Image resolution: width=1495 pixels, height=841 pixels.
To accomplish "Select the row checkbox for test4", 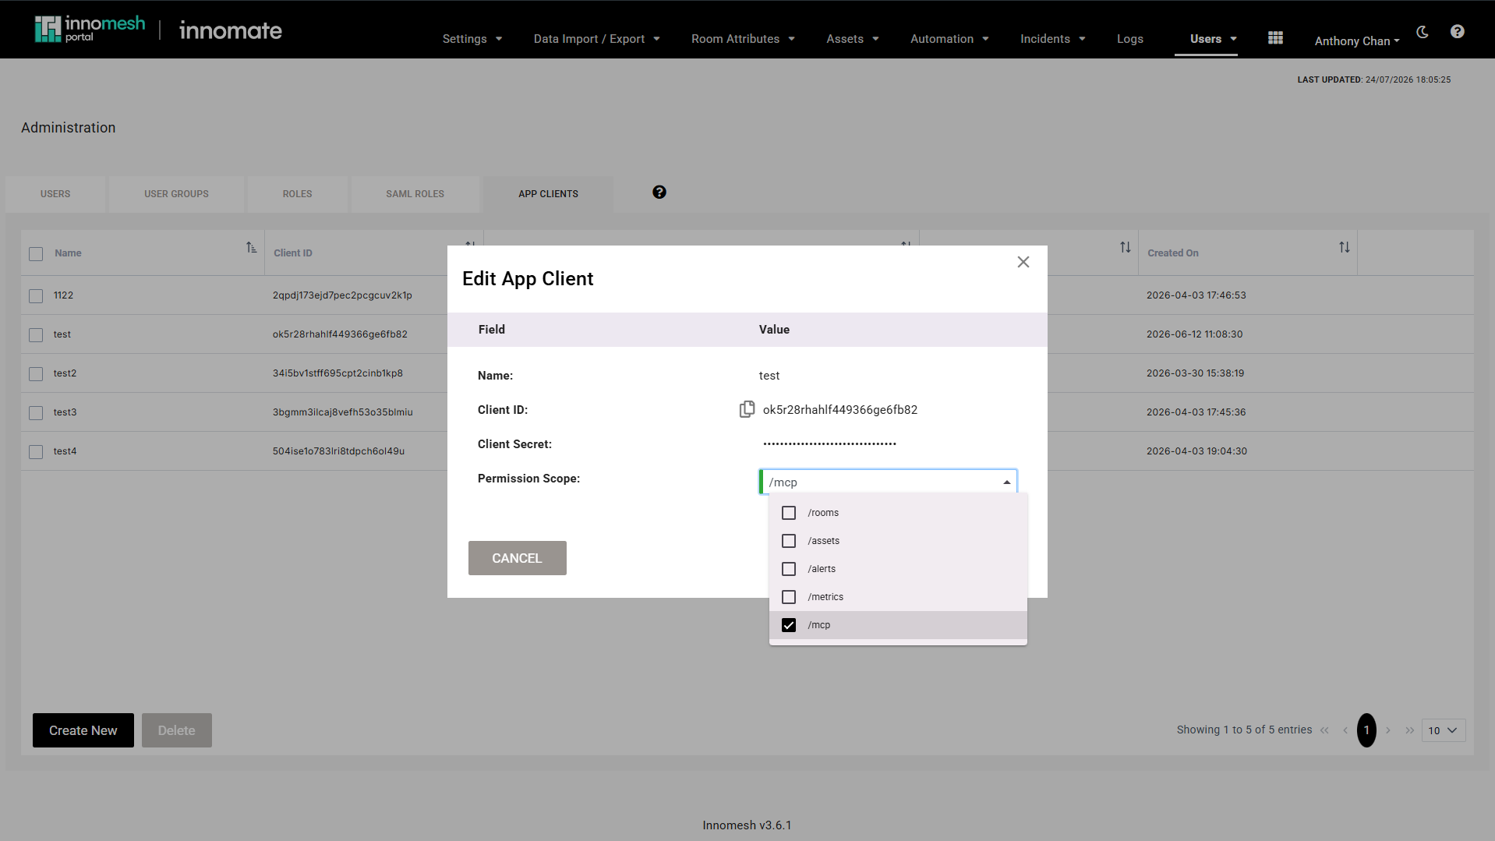I will [x=36, y=451].
